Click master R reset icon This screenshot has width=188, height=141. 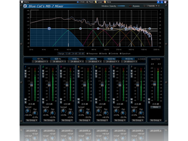[149, 102]
